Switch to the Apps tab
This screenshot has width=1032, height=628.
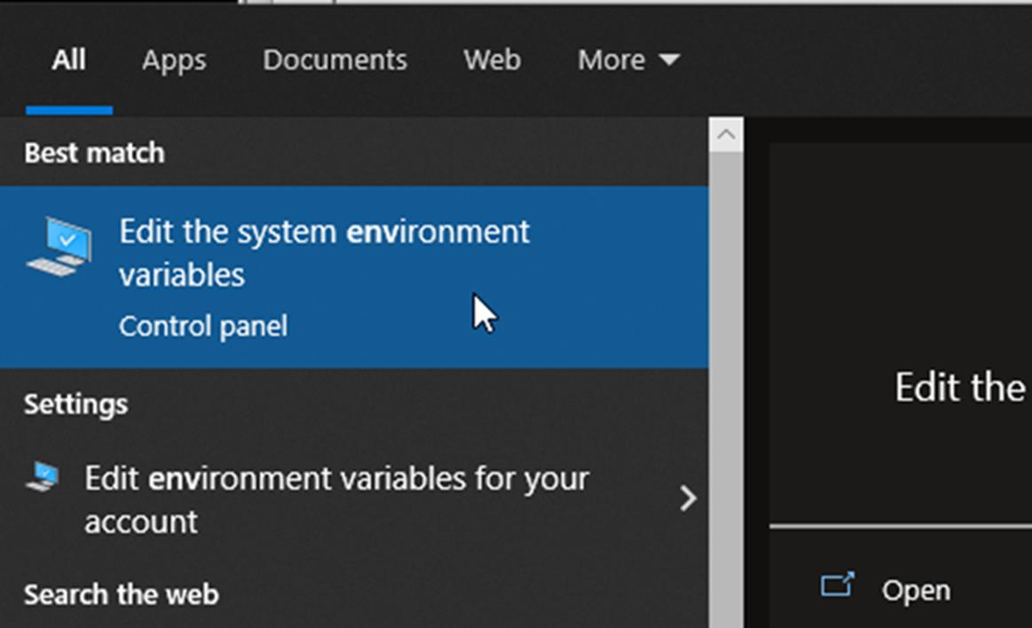tap(174, 60)
